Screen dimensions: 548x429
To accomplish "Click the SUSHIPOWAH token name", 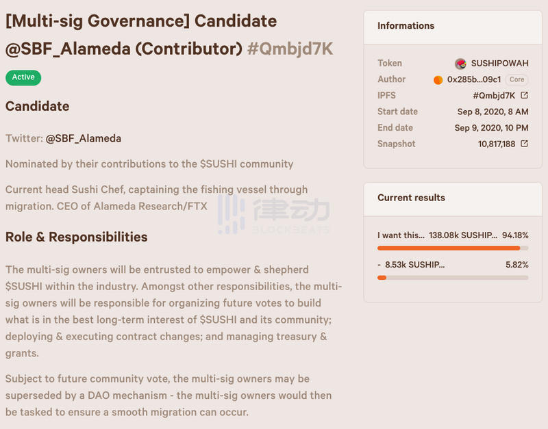I will [x=499, y=64].
